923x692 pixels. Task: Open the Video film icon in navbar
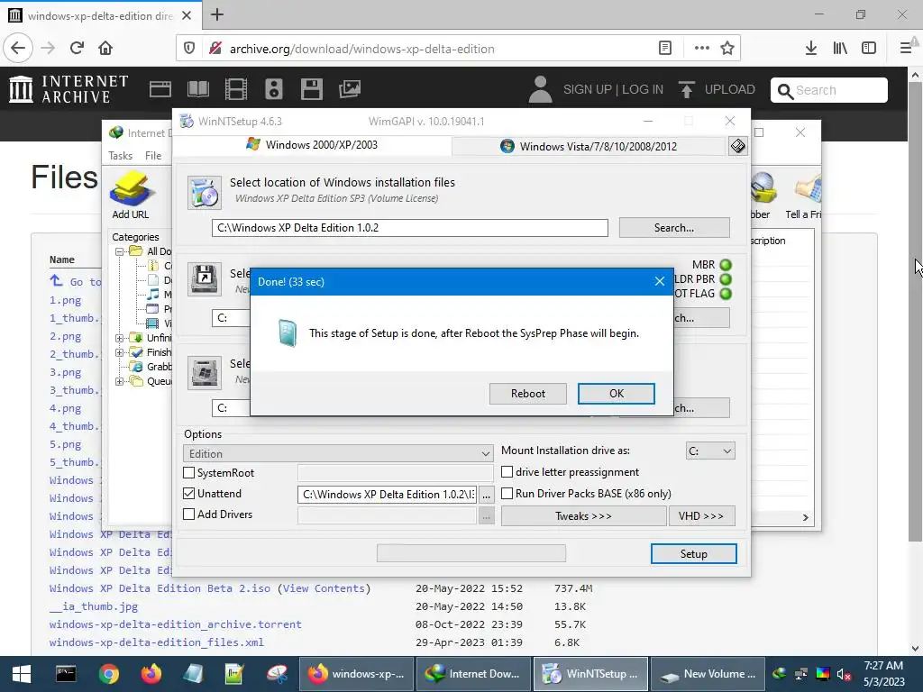[x=236, y=89]
